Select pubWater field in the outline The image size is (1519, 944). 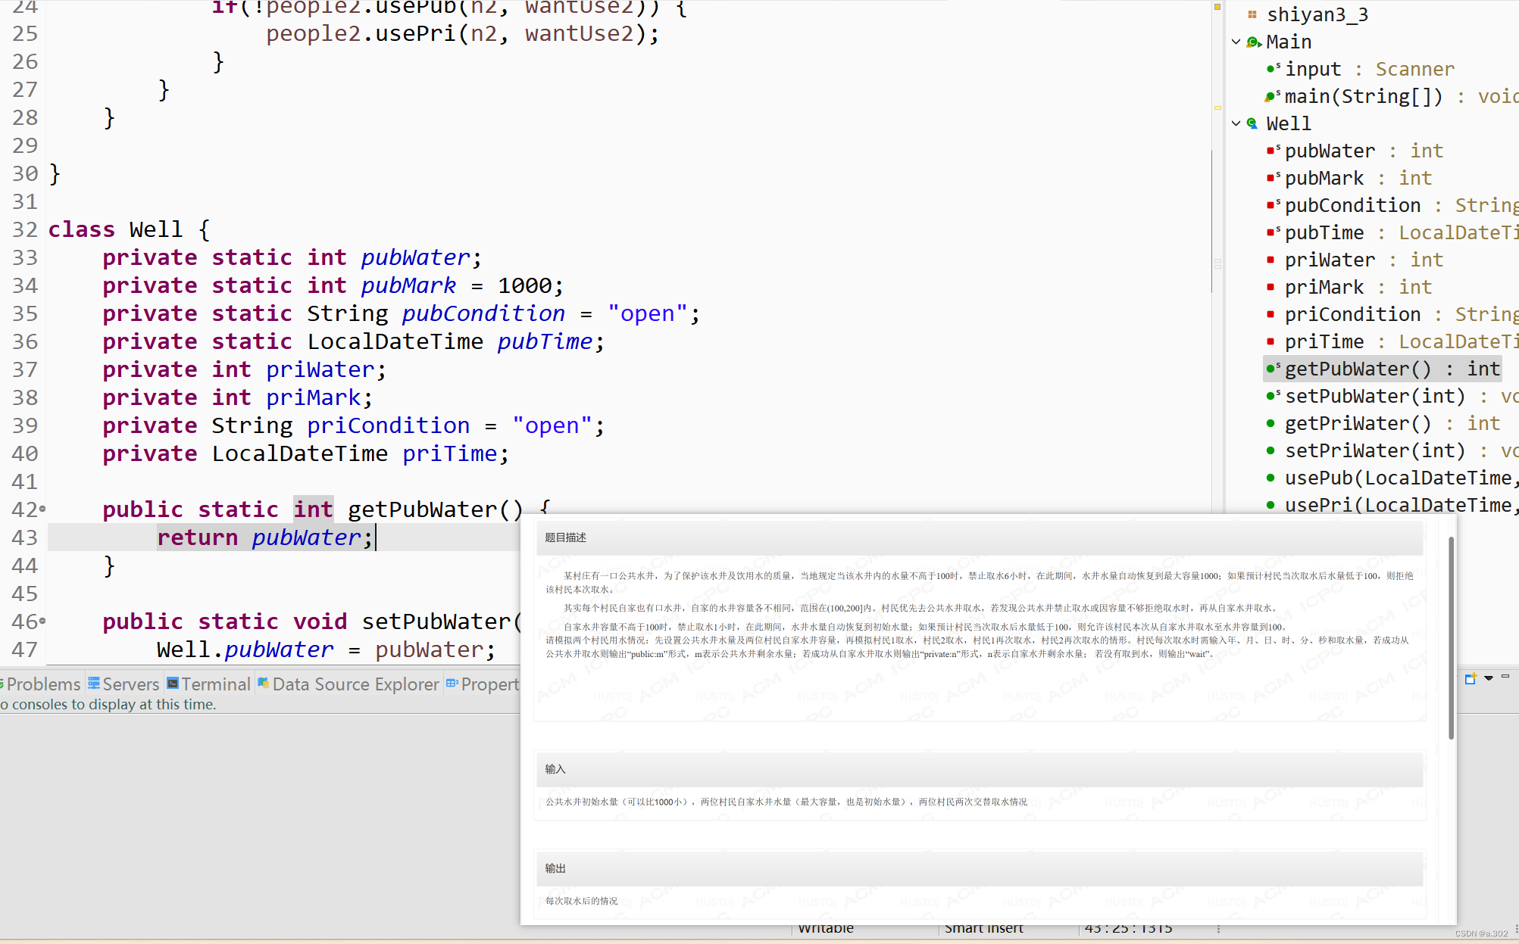(1330, 151)
